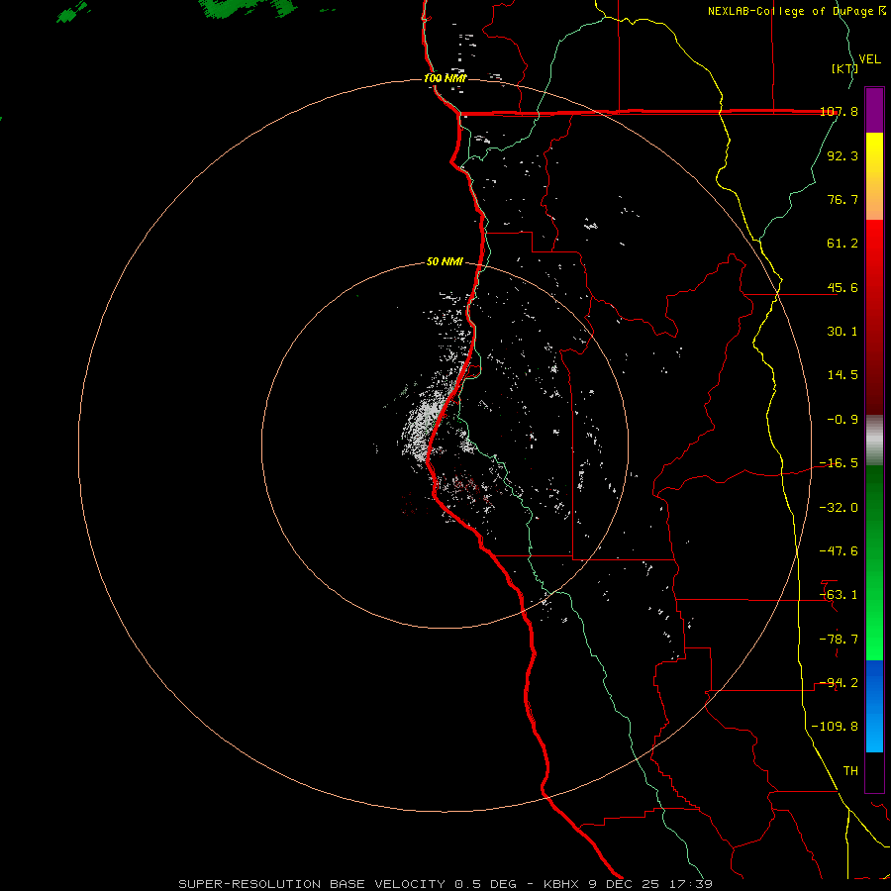The image size is (891, 891).
Task: Pick the blue color bar segment
Action: coord(874,706)
